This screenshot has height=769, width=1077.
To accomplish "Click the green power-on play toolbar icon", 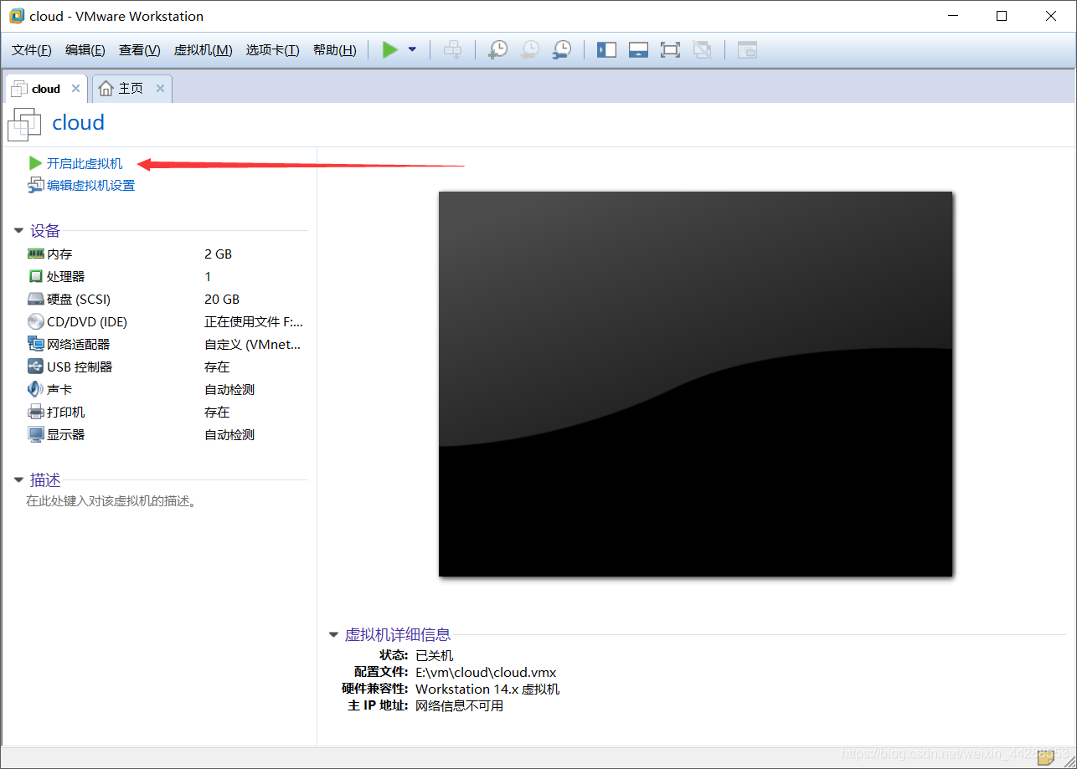I will click(390, 50).
